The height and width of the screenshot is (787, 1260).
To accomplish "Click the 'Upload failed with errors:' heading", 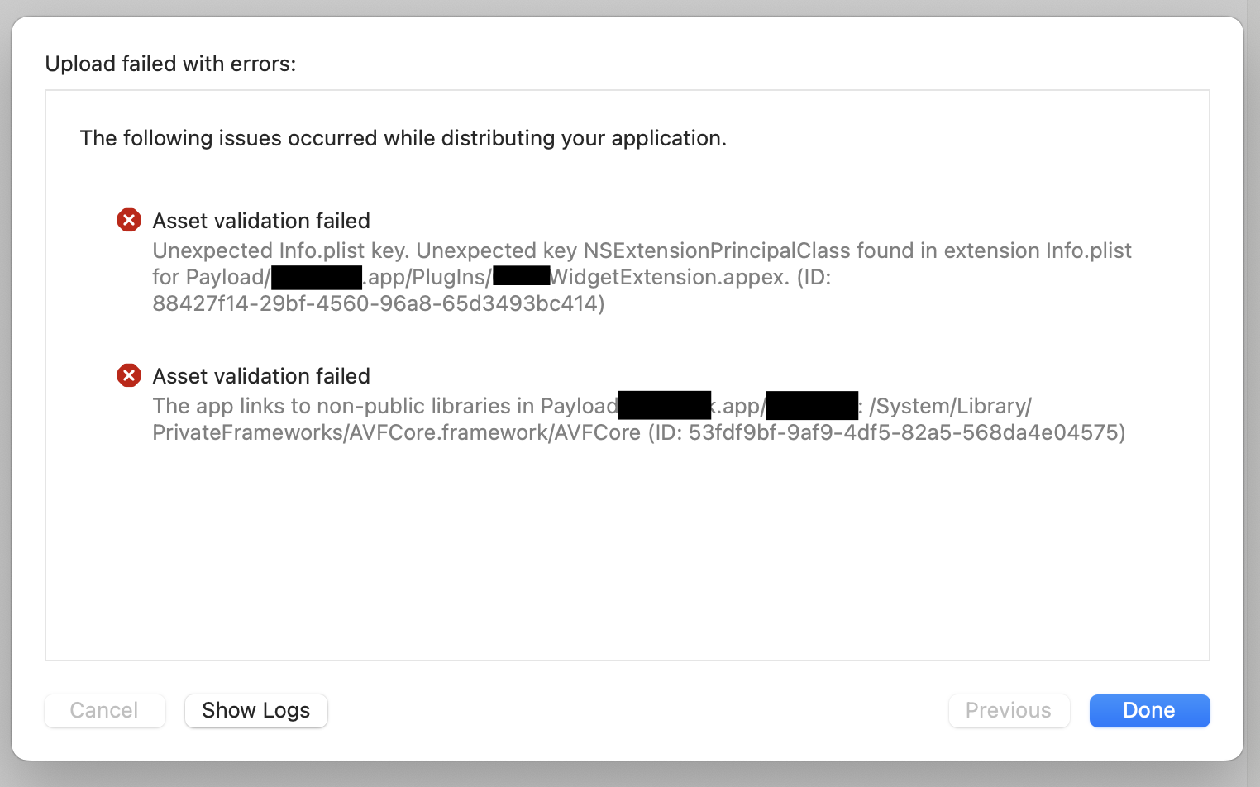I will (x=170, y=64).
